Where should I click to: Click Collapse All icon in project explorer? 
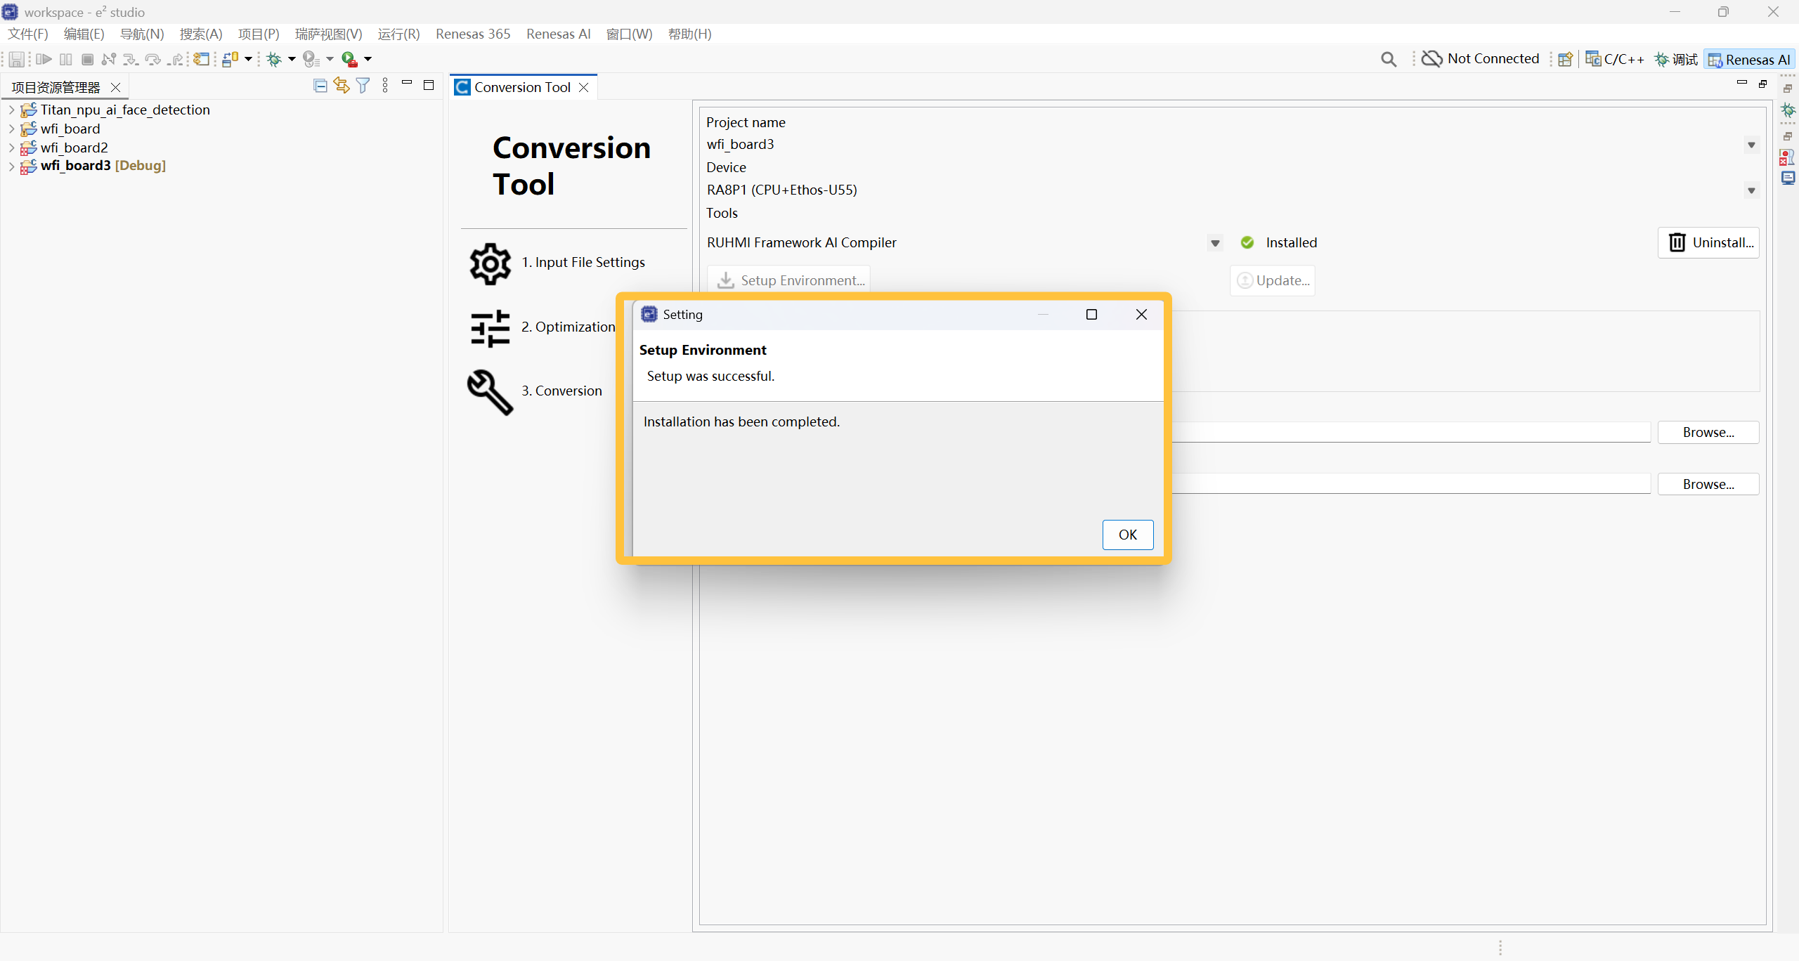[320, 86]
